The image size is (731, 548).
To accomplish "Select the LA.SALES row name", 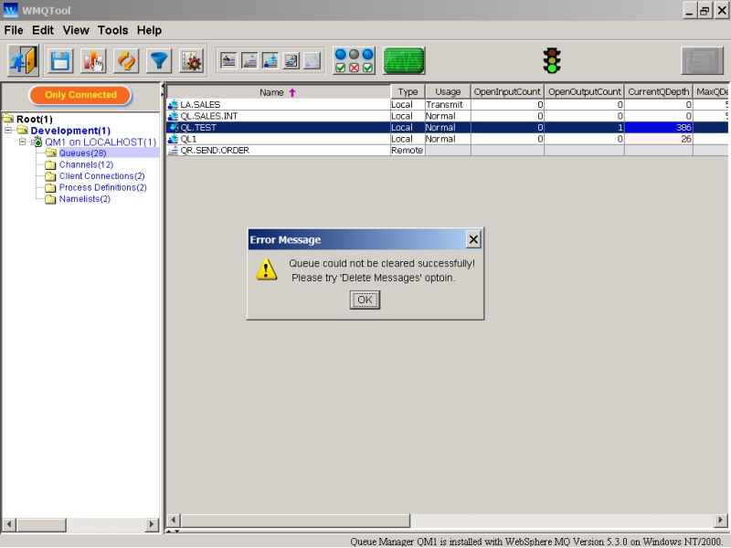I will [x=200, y=104].
